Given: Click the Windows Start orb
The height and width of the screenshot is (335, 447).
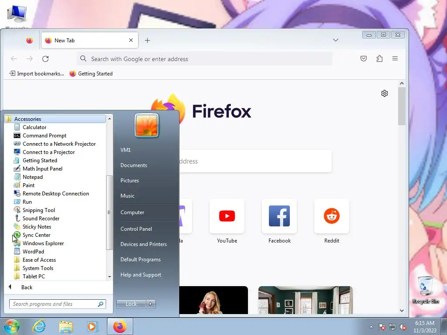Looking at the screenshot, I should [12, 326].
